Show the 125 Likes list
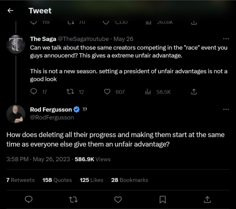 (92, 180)
